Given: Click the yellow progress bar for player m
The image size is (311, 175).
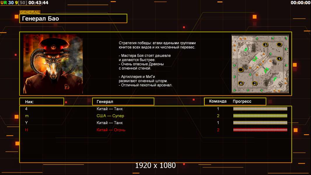Looking at the screenshot, I should tap(260, 116).
